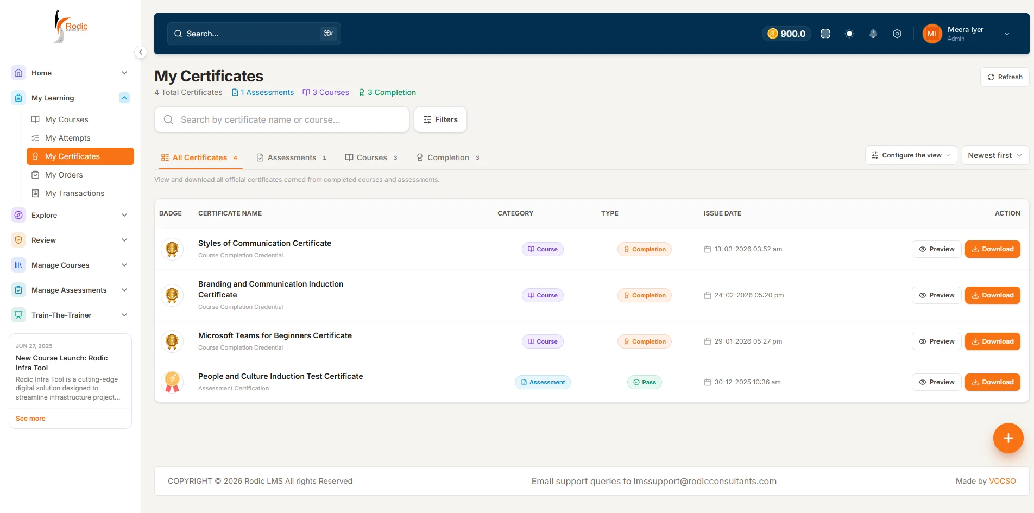Open My Courses in the sidebar
The image size is (1034, 513).
coord(80,119)
